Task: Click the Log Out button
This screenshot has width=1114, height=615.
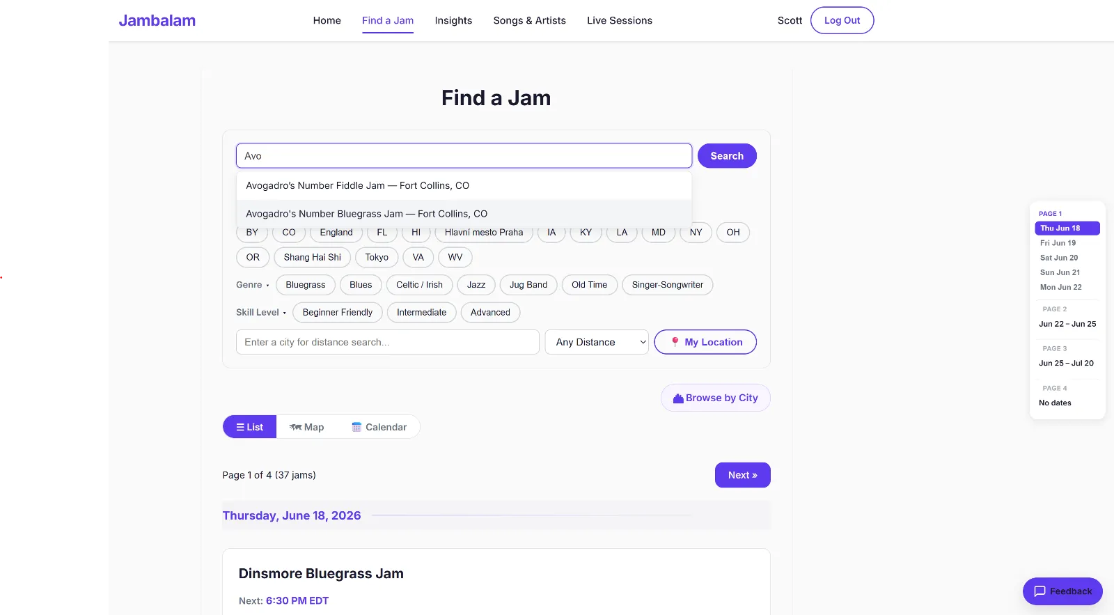Action: [842, 20]
